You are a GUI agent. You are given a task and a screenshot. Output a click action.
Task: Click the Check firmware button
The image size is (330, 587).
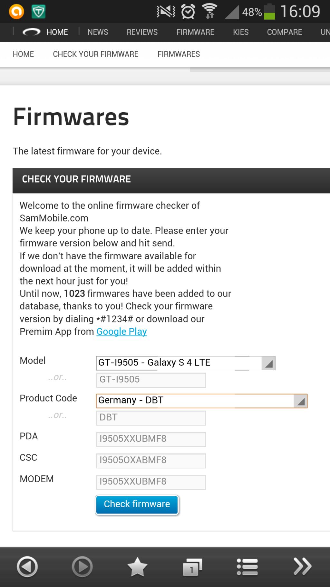[137, 505]
